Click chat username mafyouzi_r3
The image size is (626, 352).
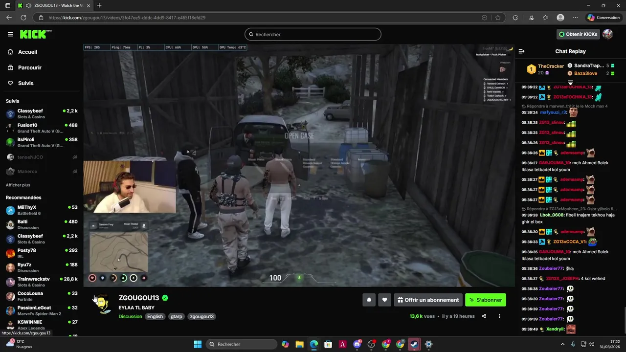pos(553,112)
